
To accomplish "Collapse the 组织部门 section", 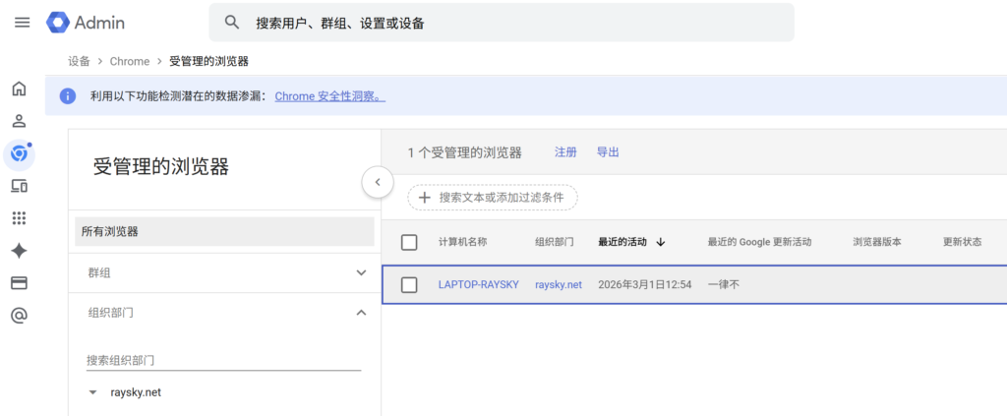I will click(x=361, y=313).
